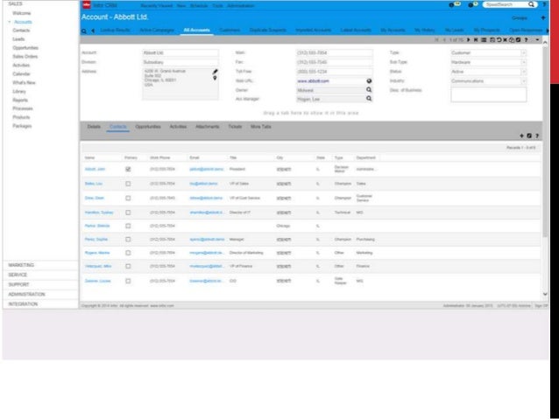Open the Abbott, John contact link
Screen dimensions: 559x419
(95, 169)
